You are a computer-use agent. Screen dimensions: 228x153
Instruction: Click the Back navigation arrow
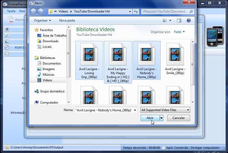pyautogui.click(x=33, y=11)
